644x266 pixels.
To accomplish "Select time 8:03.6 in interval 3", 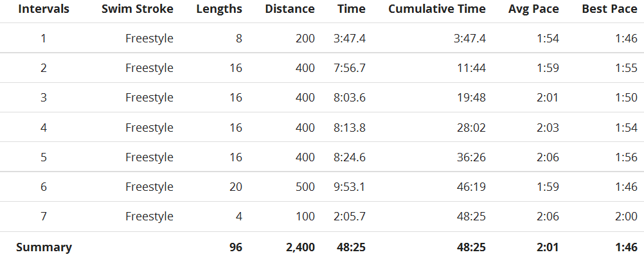I will tap(349, 98).
